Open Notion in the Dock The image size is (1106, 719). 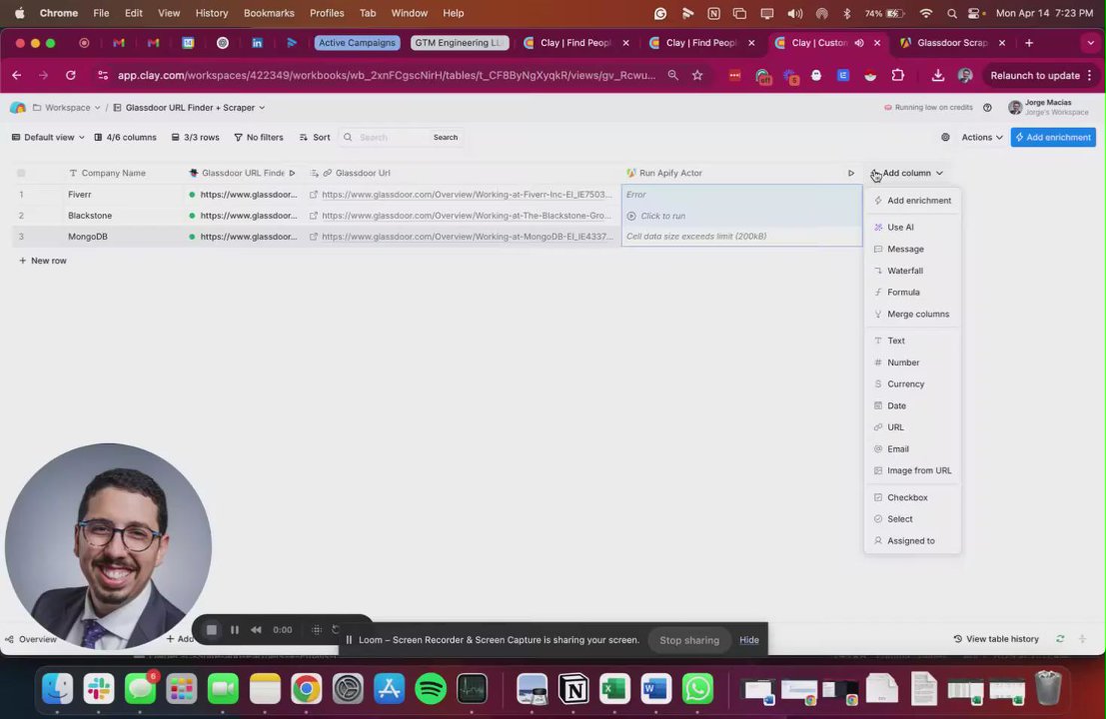tap(573, 689)
